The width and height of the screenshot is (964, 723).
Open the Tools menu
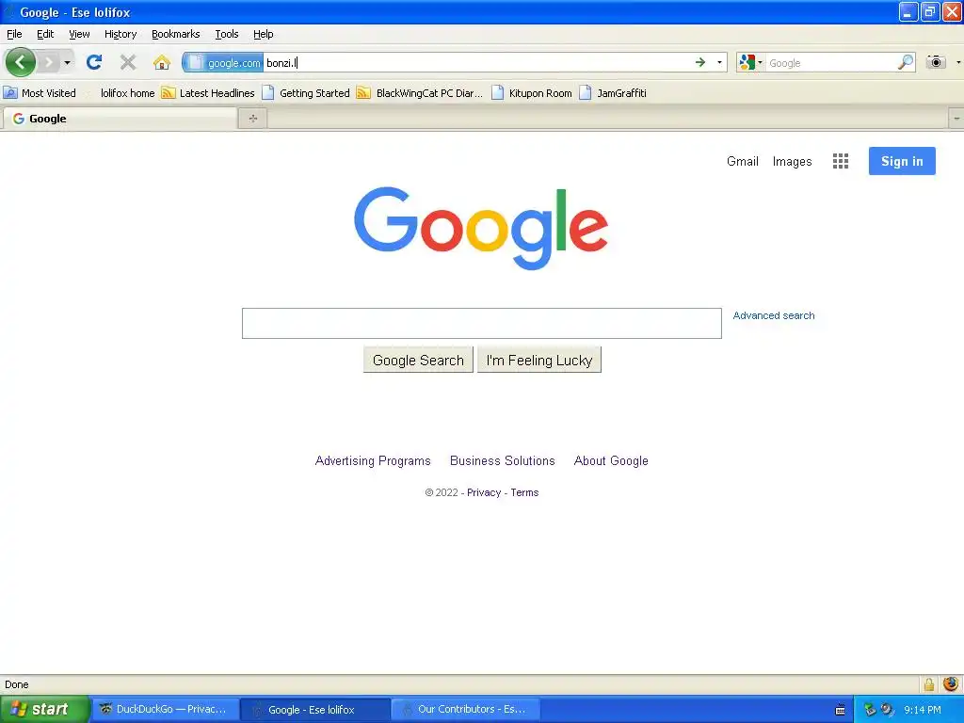[226, 34]
